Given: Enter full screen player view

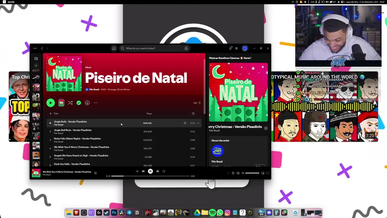Looking at the screenshot, I should pyautogui.click(x=268, y=173).
